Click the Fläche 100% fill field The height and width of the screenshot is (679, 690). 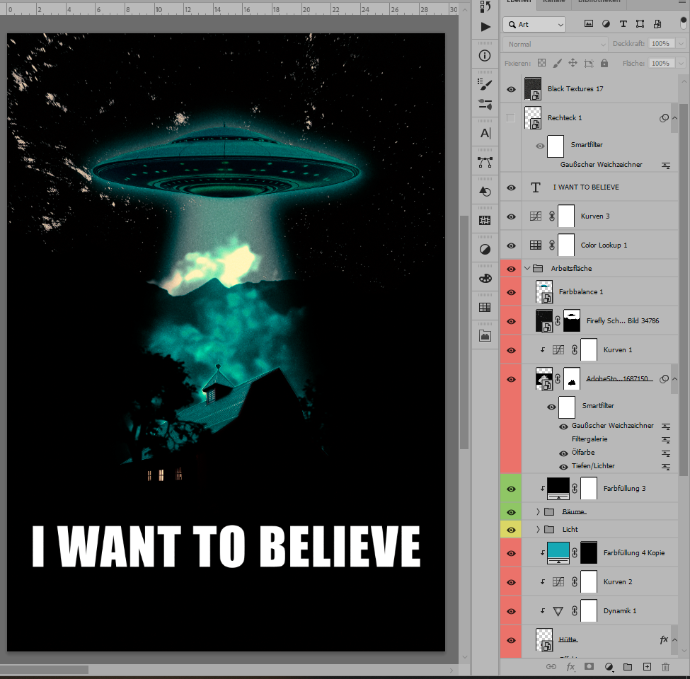(662, 64)
